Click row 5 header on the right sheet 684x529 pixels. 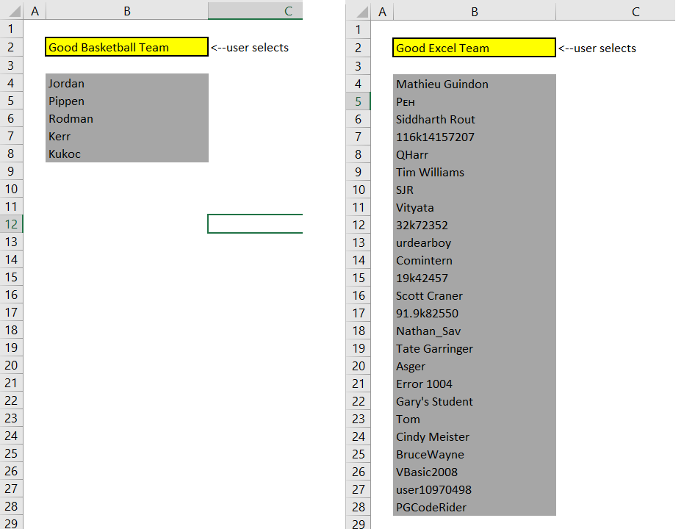click(359, 100)
